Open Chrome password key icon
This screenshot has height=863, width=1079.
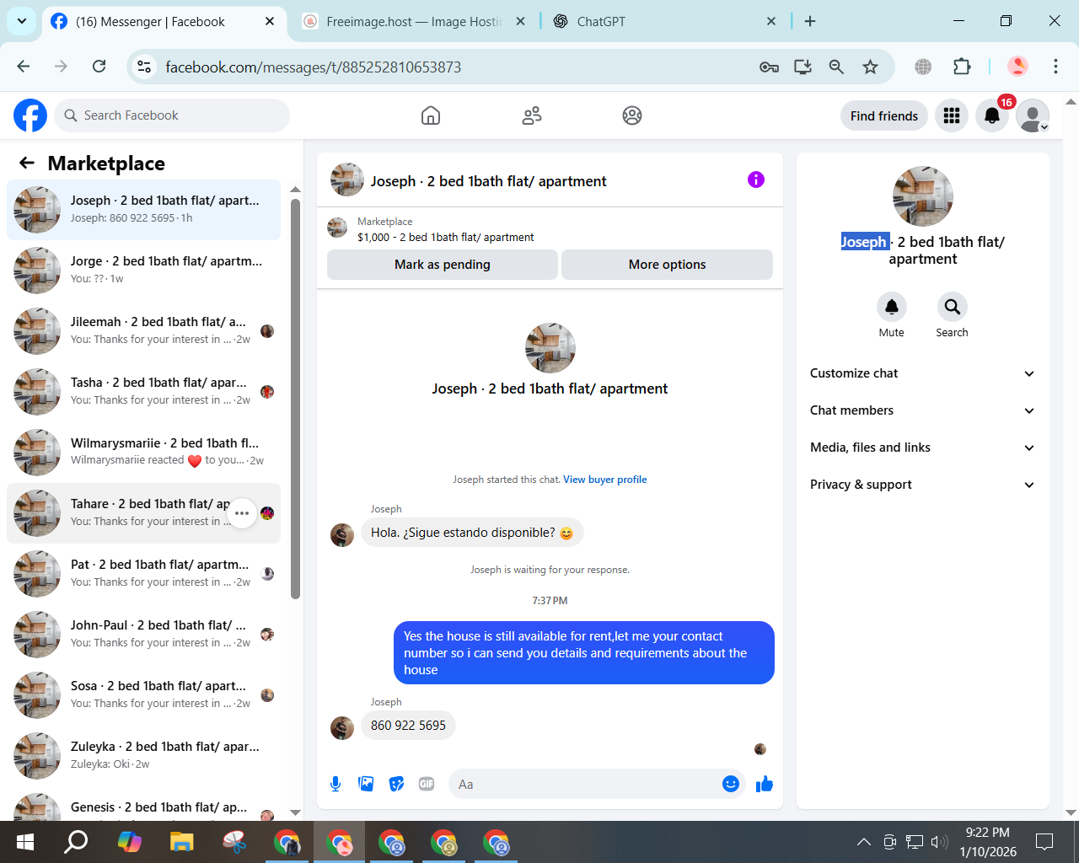(769, 67)
